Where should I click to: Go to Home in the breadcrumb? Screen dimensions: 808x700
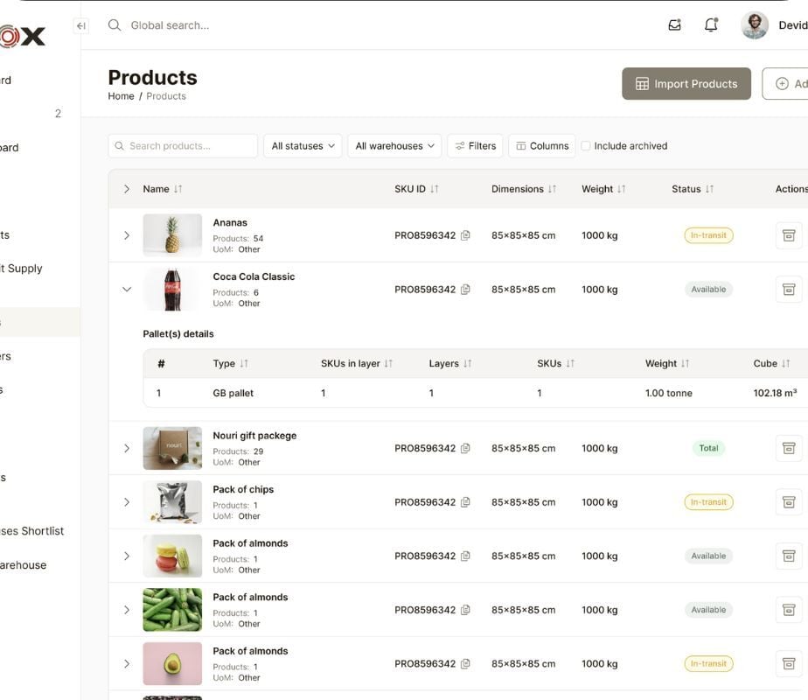pyautogui.click(x=121, y=96)
